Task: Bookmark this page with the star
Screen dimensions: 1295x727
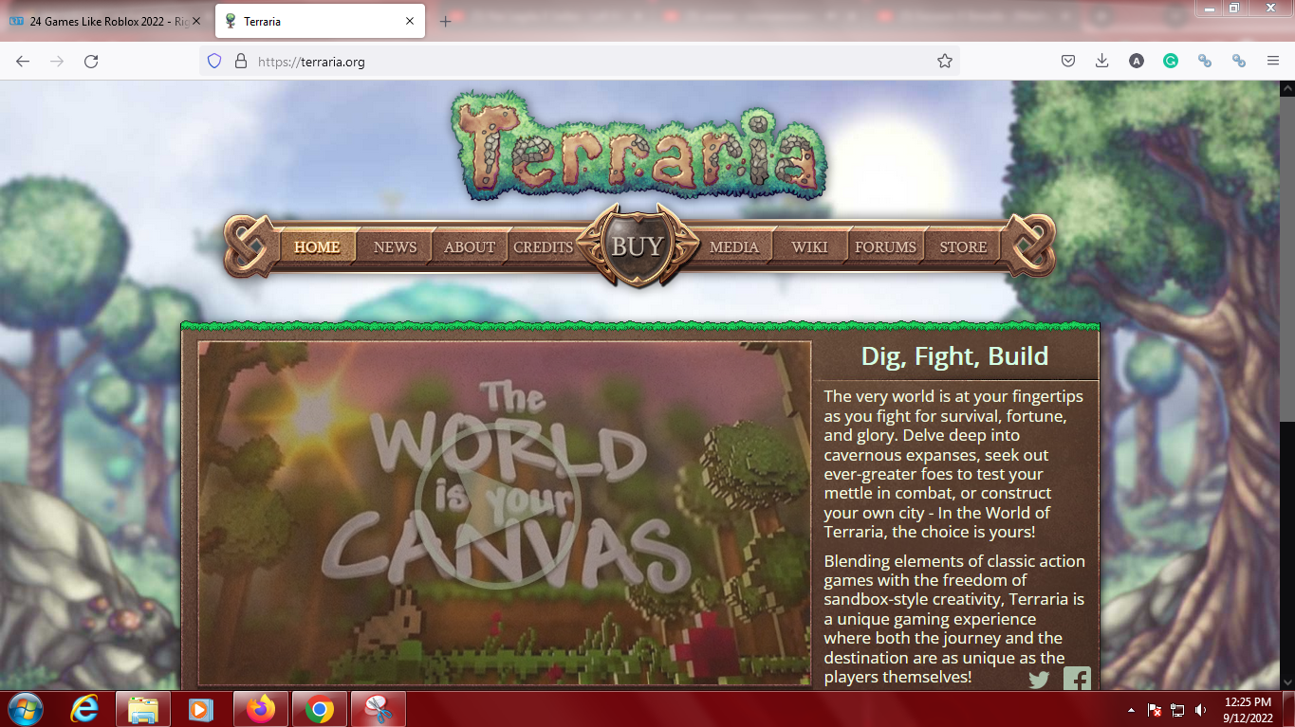Action: pos(945,61)
